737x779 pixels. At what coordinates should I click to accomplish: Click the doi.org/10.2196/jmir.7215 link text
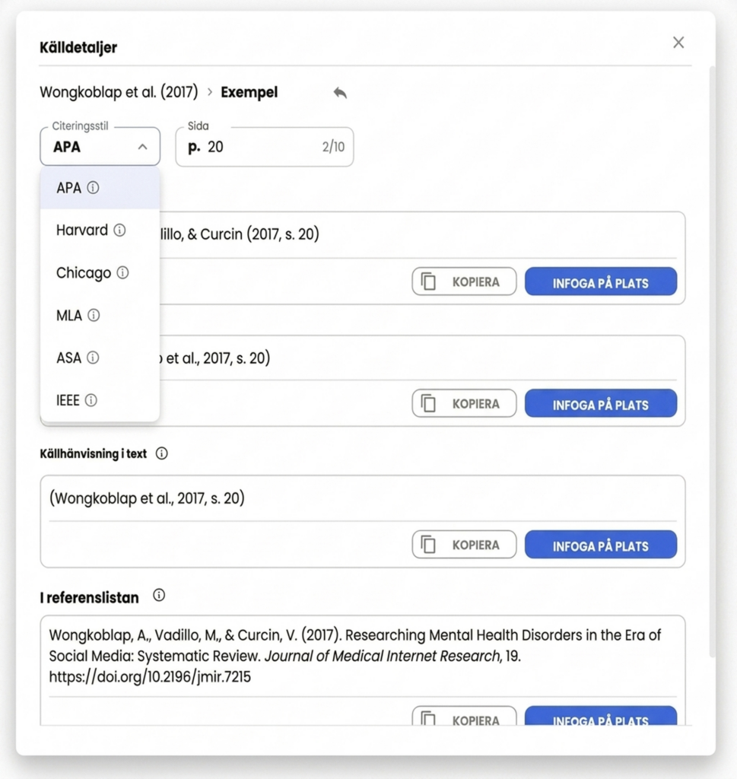[150, 676]
